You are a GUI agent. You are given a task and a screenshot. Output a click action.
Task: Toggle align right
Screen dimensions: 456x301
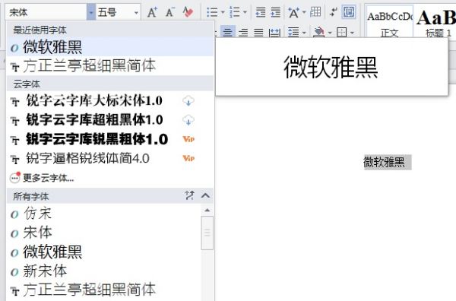(x=243, y=32)
